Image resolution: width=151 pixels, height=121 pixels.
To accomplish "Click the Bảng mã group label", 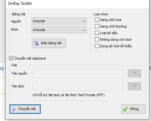I will tap(18, 14).
